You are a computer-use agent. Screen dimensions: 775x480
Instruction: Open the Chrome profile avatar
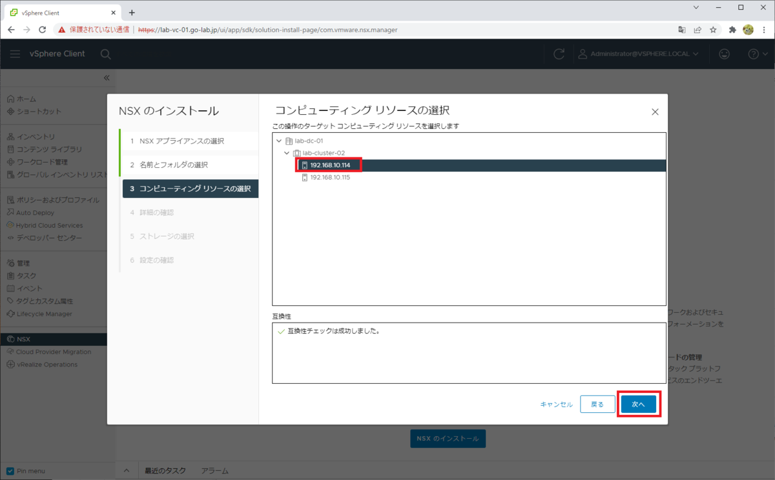748,30
